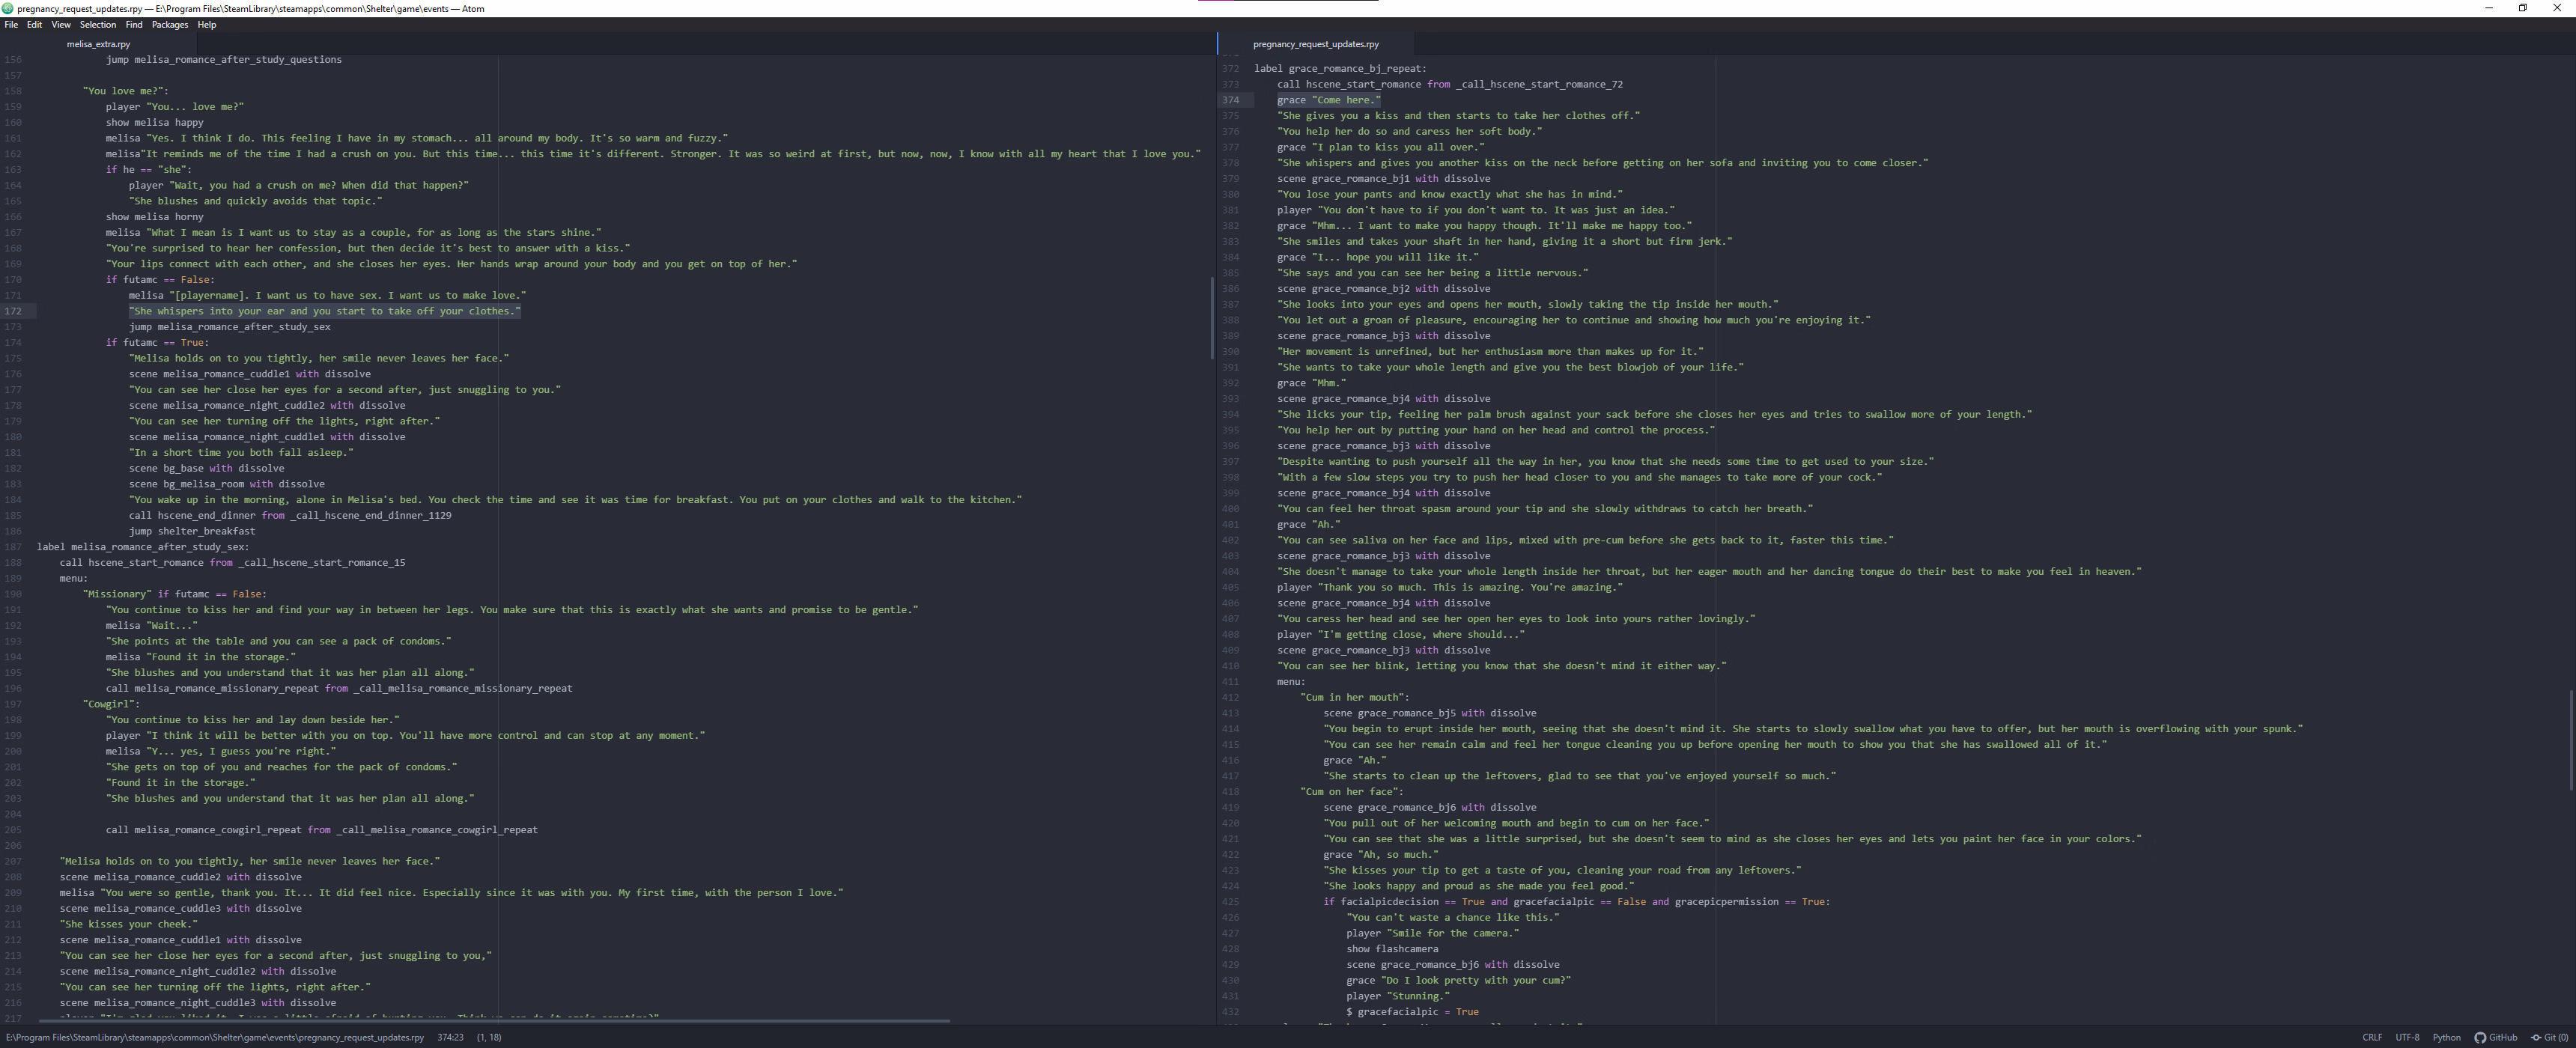The width and height of the screenshot is (2576, 1048).
Task: Click the file path in status bar
Action: coord(215,1037)
